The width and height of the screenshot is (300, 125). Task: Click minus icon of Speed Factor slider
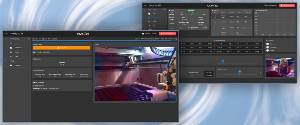coord(219,73)
